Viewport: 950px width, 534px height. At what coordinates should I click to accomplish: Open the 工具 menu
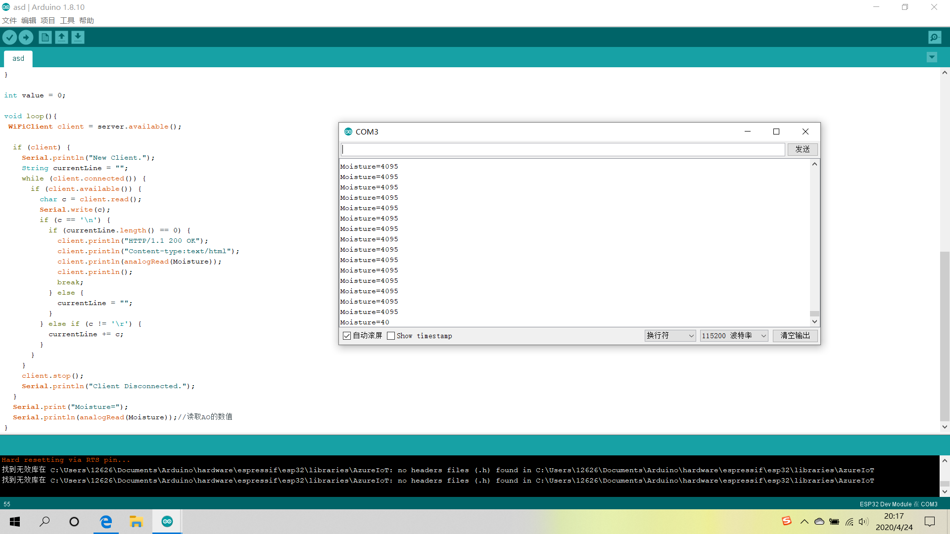point(67,20)
